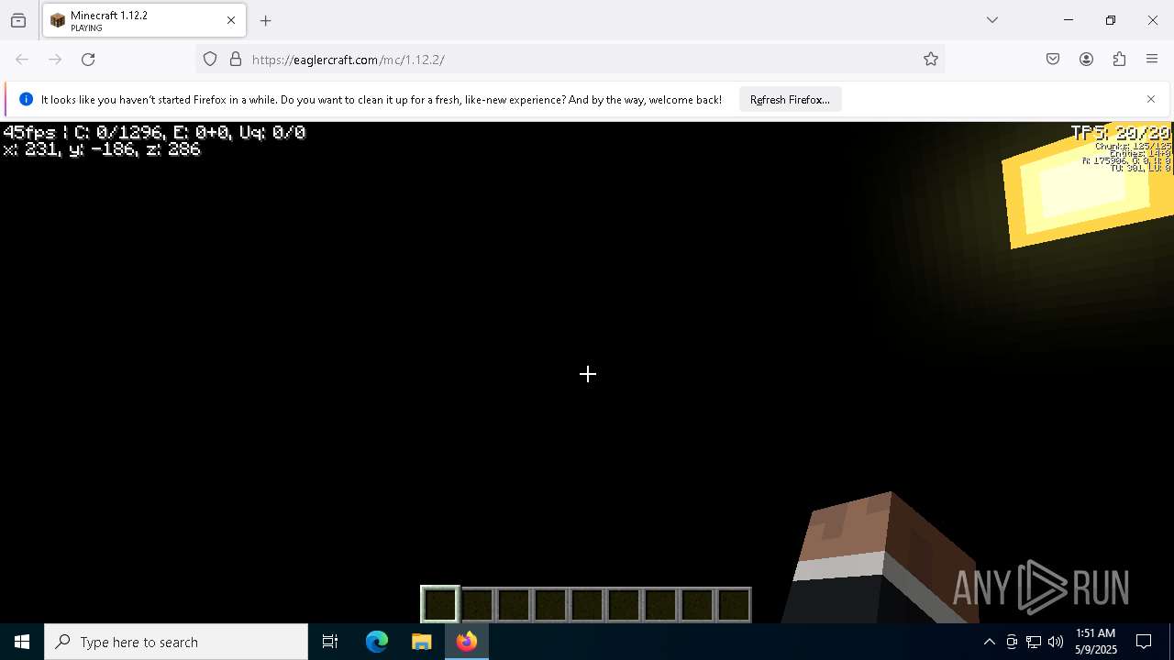Image resolution: width=1174 pixels, height=660 pixels.
Task: Go back to the previous page
Action: click(22, 60)
